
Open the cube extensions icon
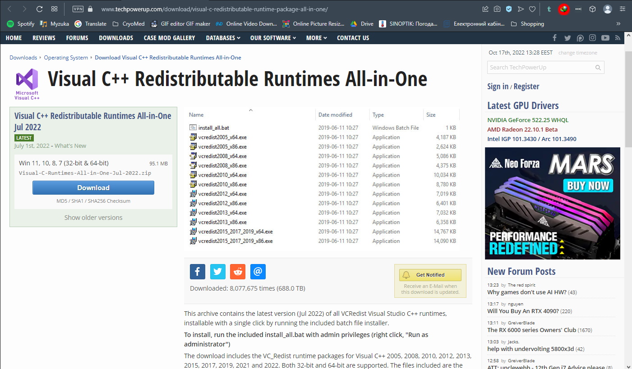pyautogui.click(x=593, y=9)
